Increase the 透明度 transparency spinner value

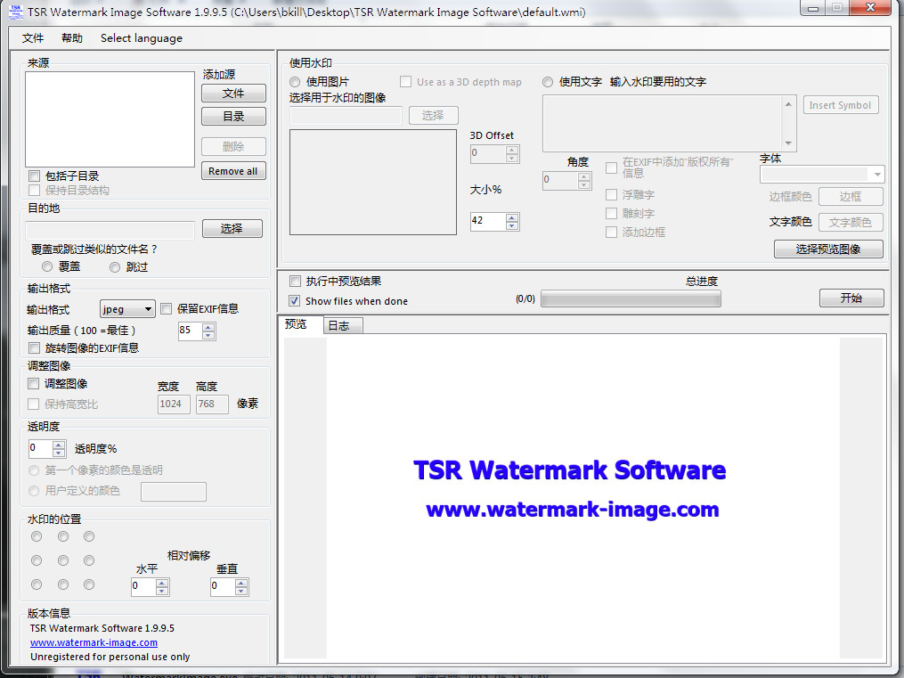click(x=59, y=445)
